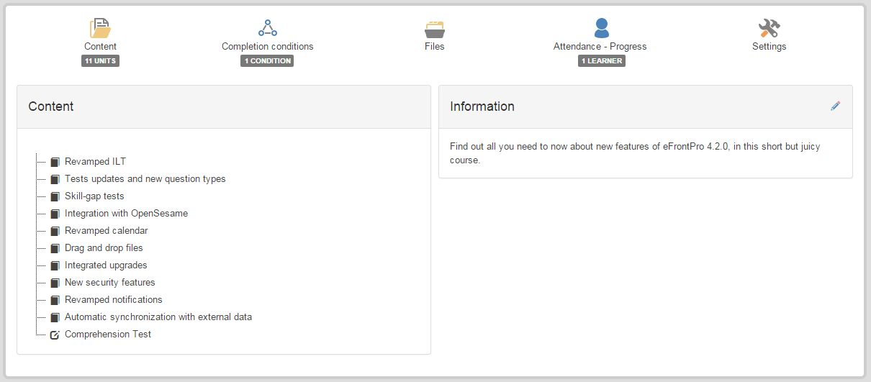871x382 pixels.
Task: Click the book icon beside Automatic synchronization
Action: point(55,317)
